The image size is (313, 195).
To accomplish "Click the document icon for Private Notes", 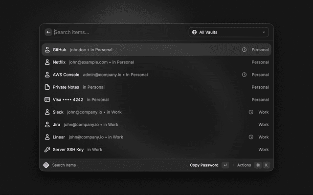I will [47, 87].
